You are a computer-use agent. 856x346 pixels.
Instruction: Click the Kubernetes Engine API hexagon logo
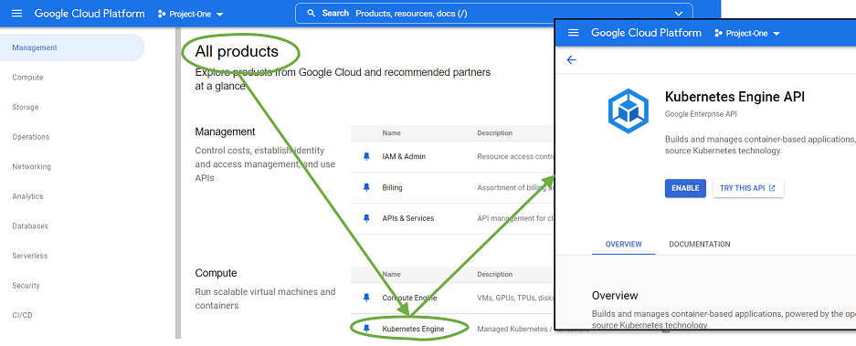(x=629, y=110)
